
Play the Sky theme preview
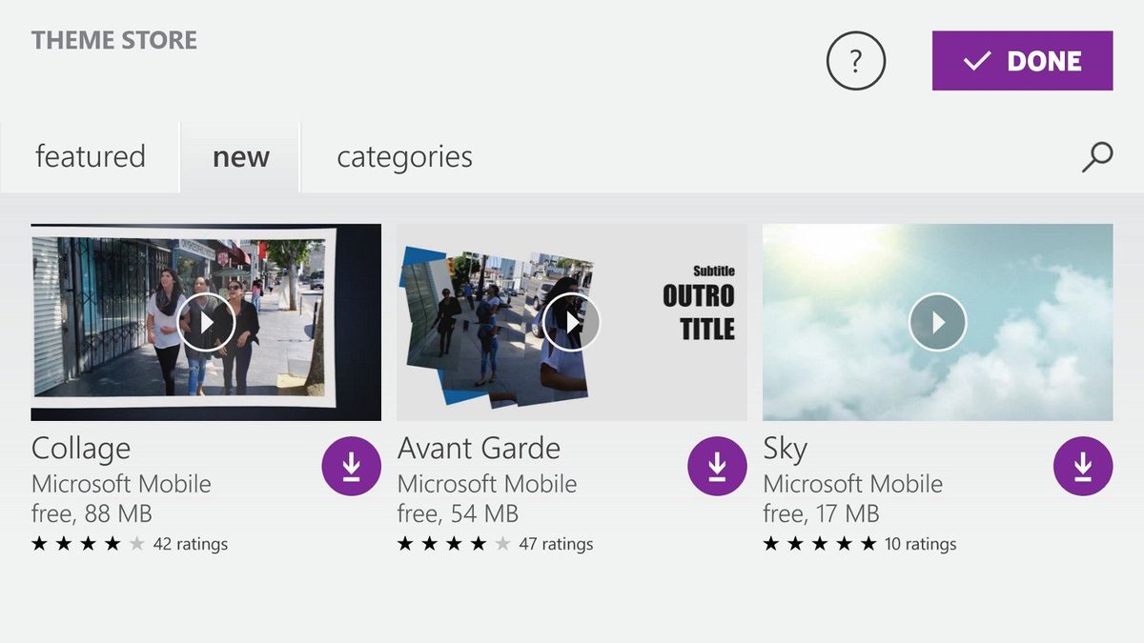pyautogui.click(x=938, y=322)
